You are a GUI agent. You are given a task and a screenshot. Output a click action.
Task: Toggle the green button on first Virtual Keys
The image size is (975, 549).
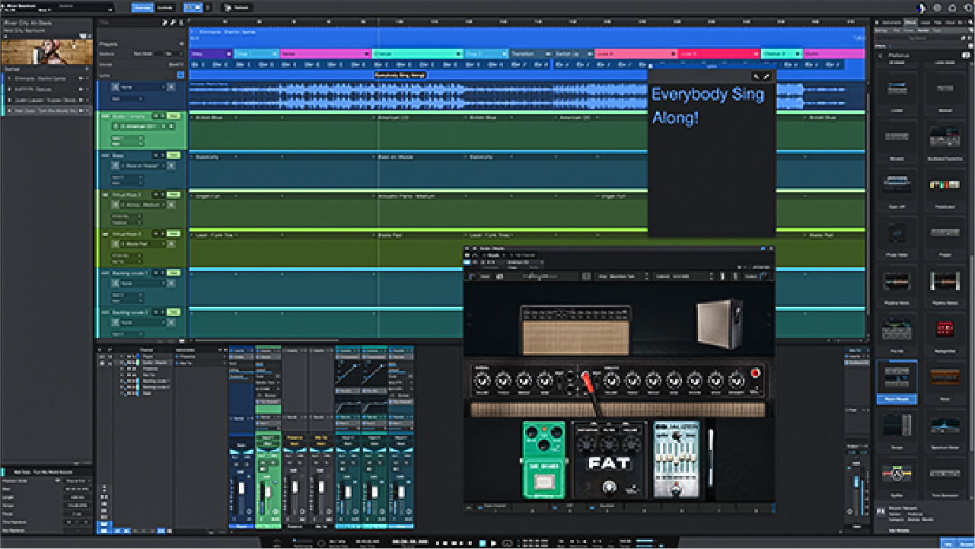[x=174, y=194]
